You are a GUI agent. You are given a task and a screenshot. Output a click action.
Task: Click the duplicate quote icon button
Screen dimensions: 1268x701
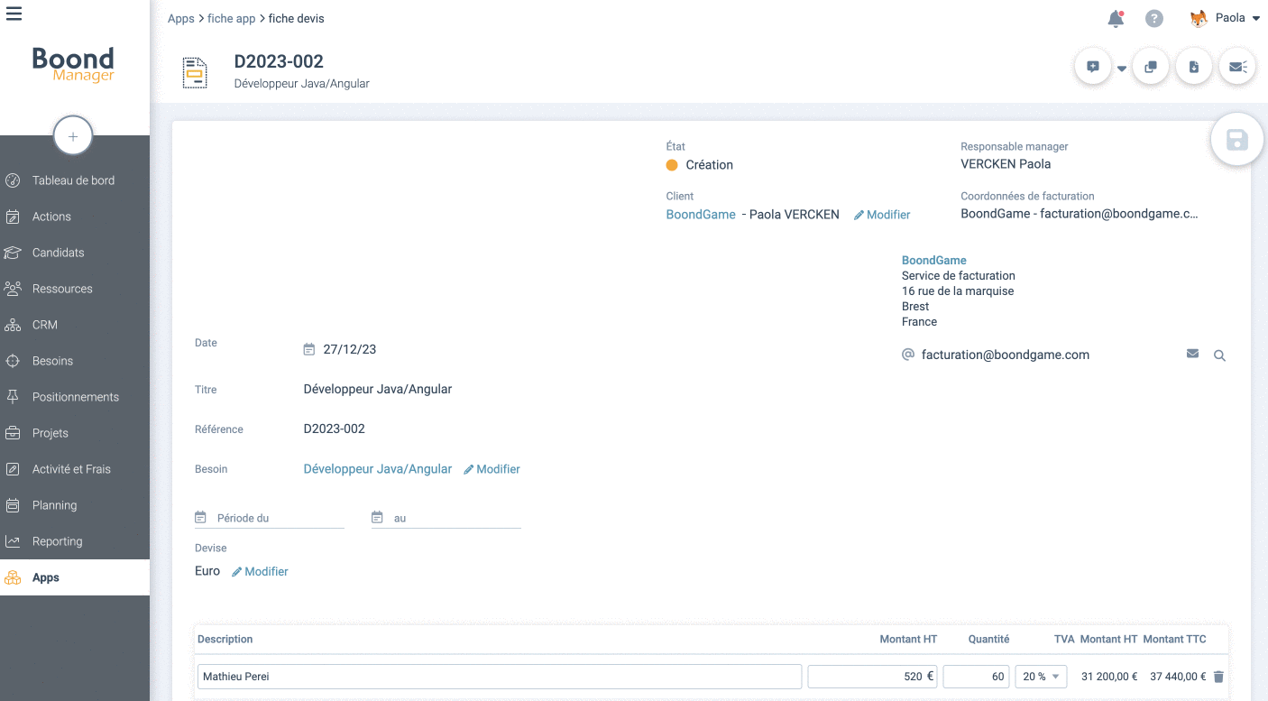pyautogui.click(x=1151, y=67)
